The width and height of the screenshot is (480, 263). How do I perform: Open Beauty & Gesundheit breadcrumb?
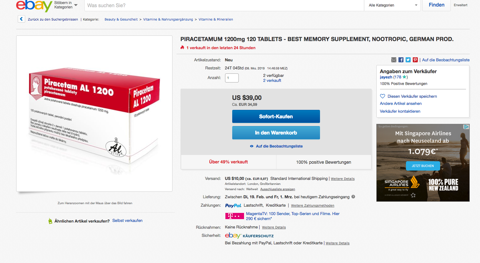click(x=121, y=19)
